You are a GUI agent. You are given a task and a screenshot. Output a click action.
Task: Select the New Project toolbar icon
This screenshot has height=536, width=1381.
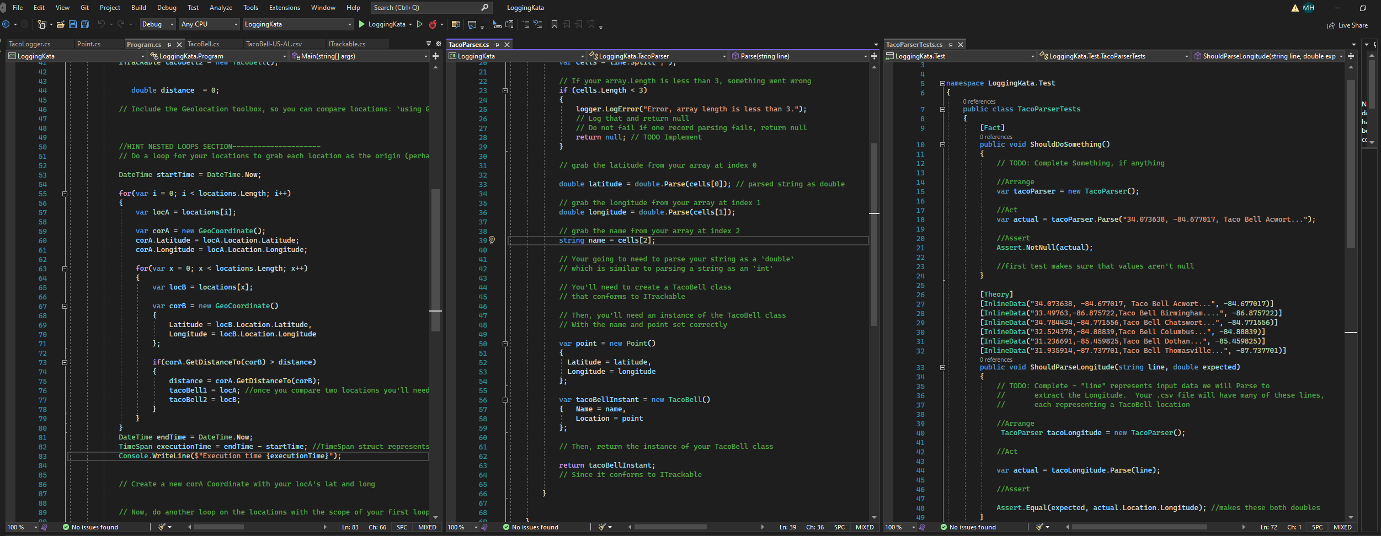[x=42, y=24]
